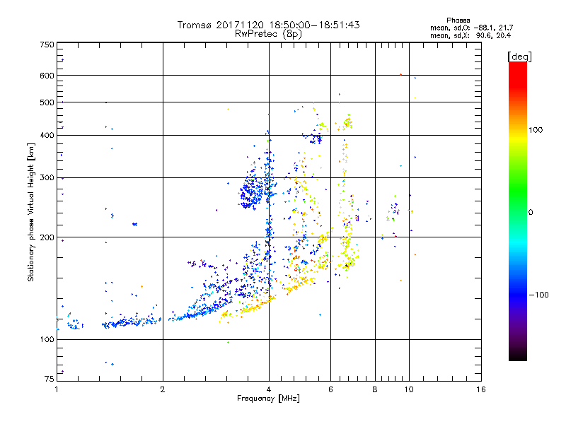
Task: Click the colorbar label '100'
Action: (536, 130)
